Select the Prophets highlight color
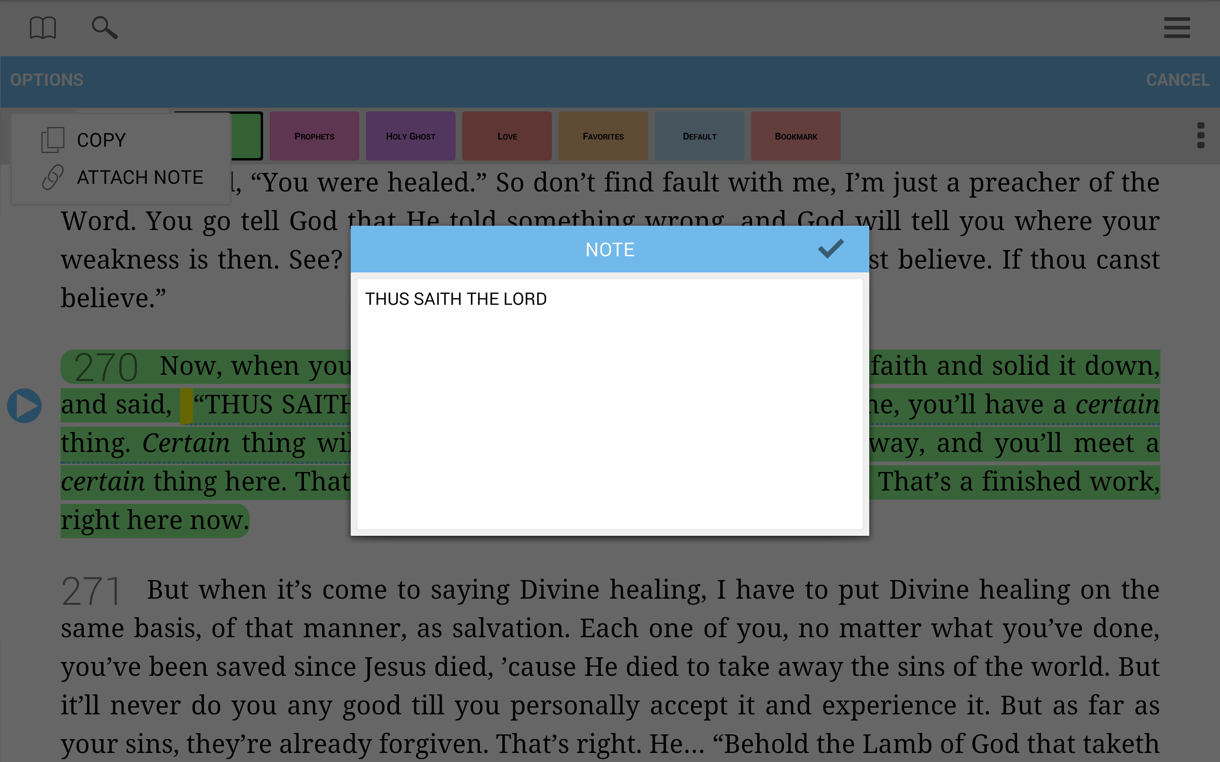 point(314,136)
